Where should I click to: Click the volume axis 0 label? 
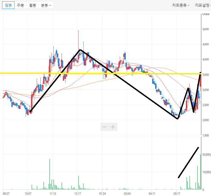point(203,190)
